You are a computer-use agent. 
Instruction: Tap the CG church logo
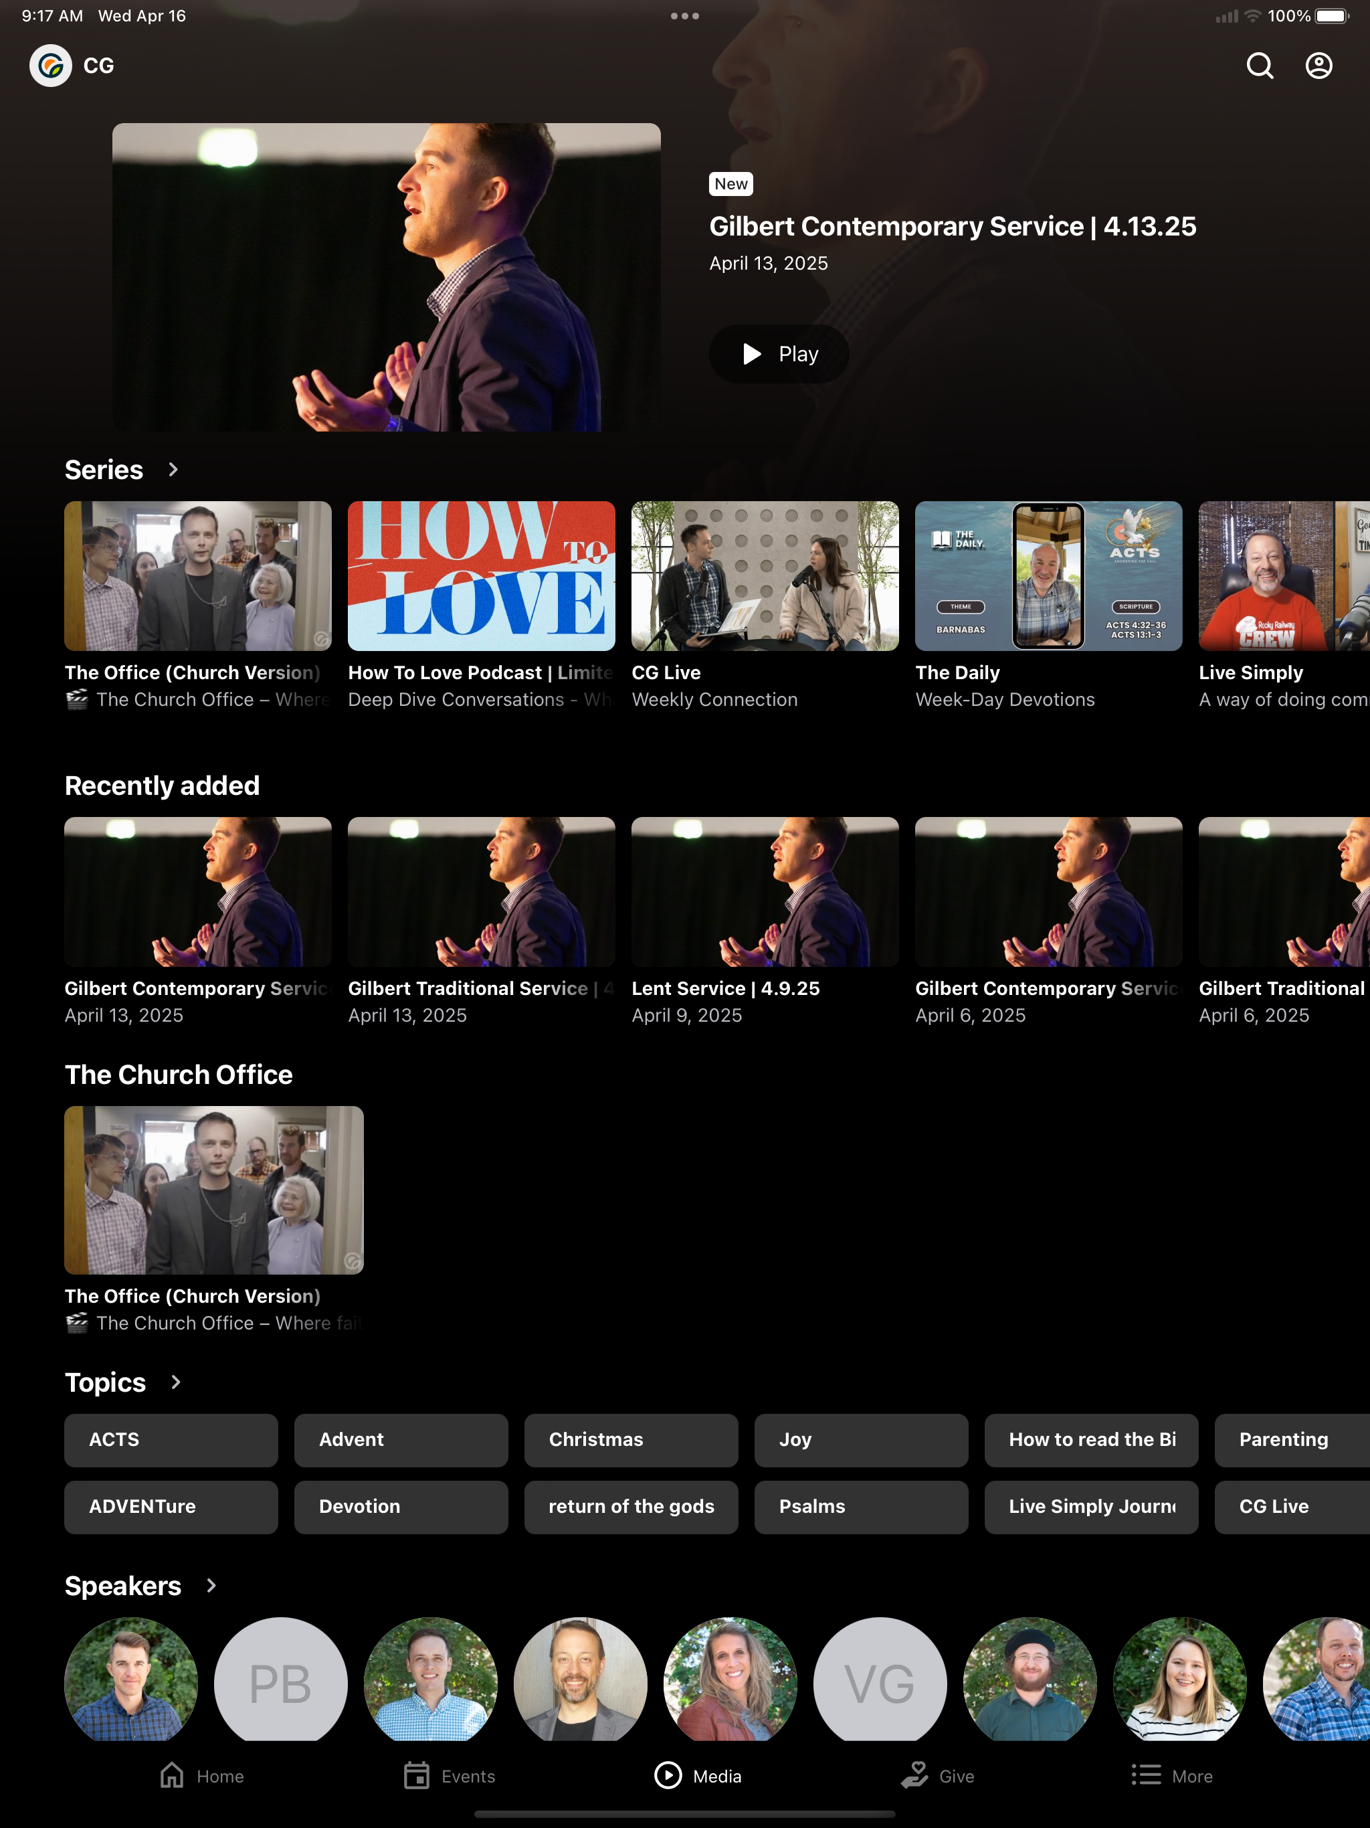[x=50, y=66]
